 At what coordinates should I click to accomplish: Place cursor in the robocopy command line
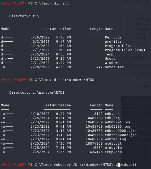coord(95,165)
